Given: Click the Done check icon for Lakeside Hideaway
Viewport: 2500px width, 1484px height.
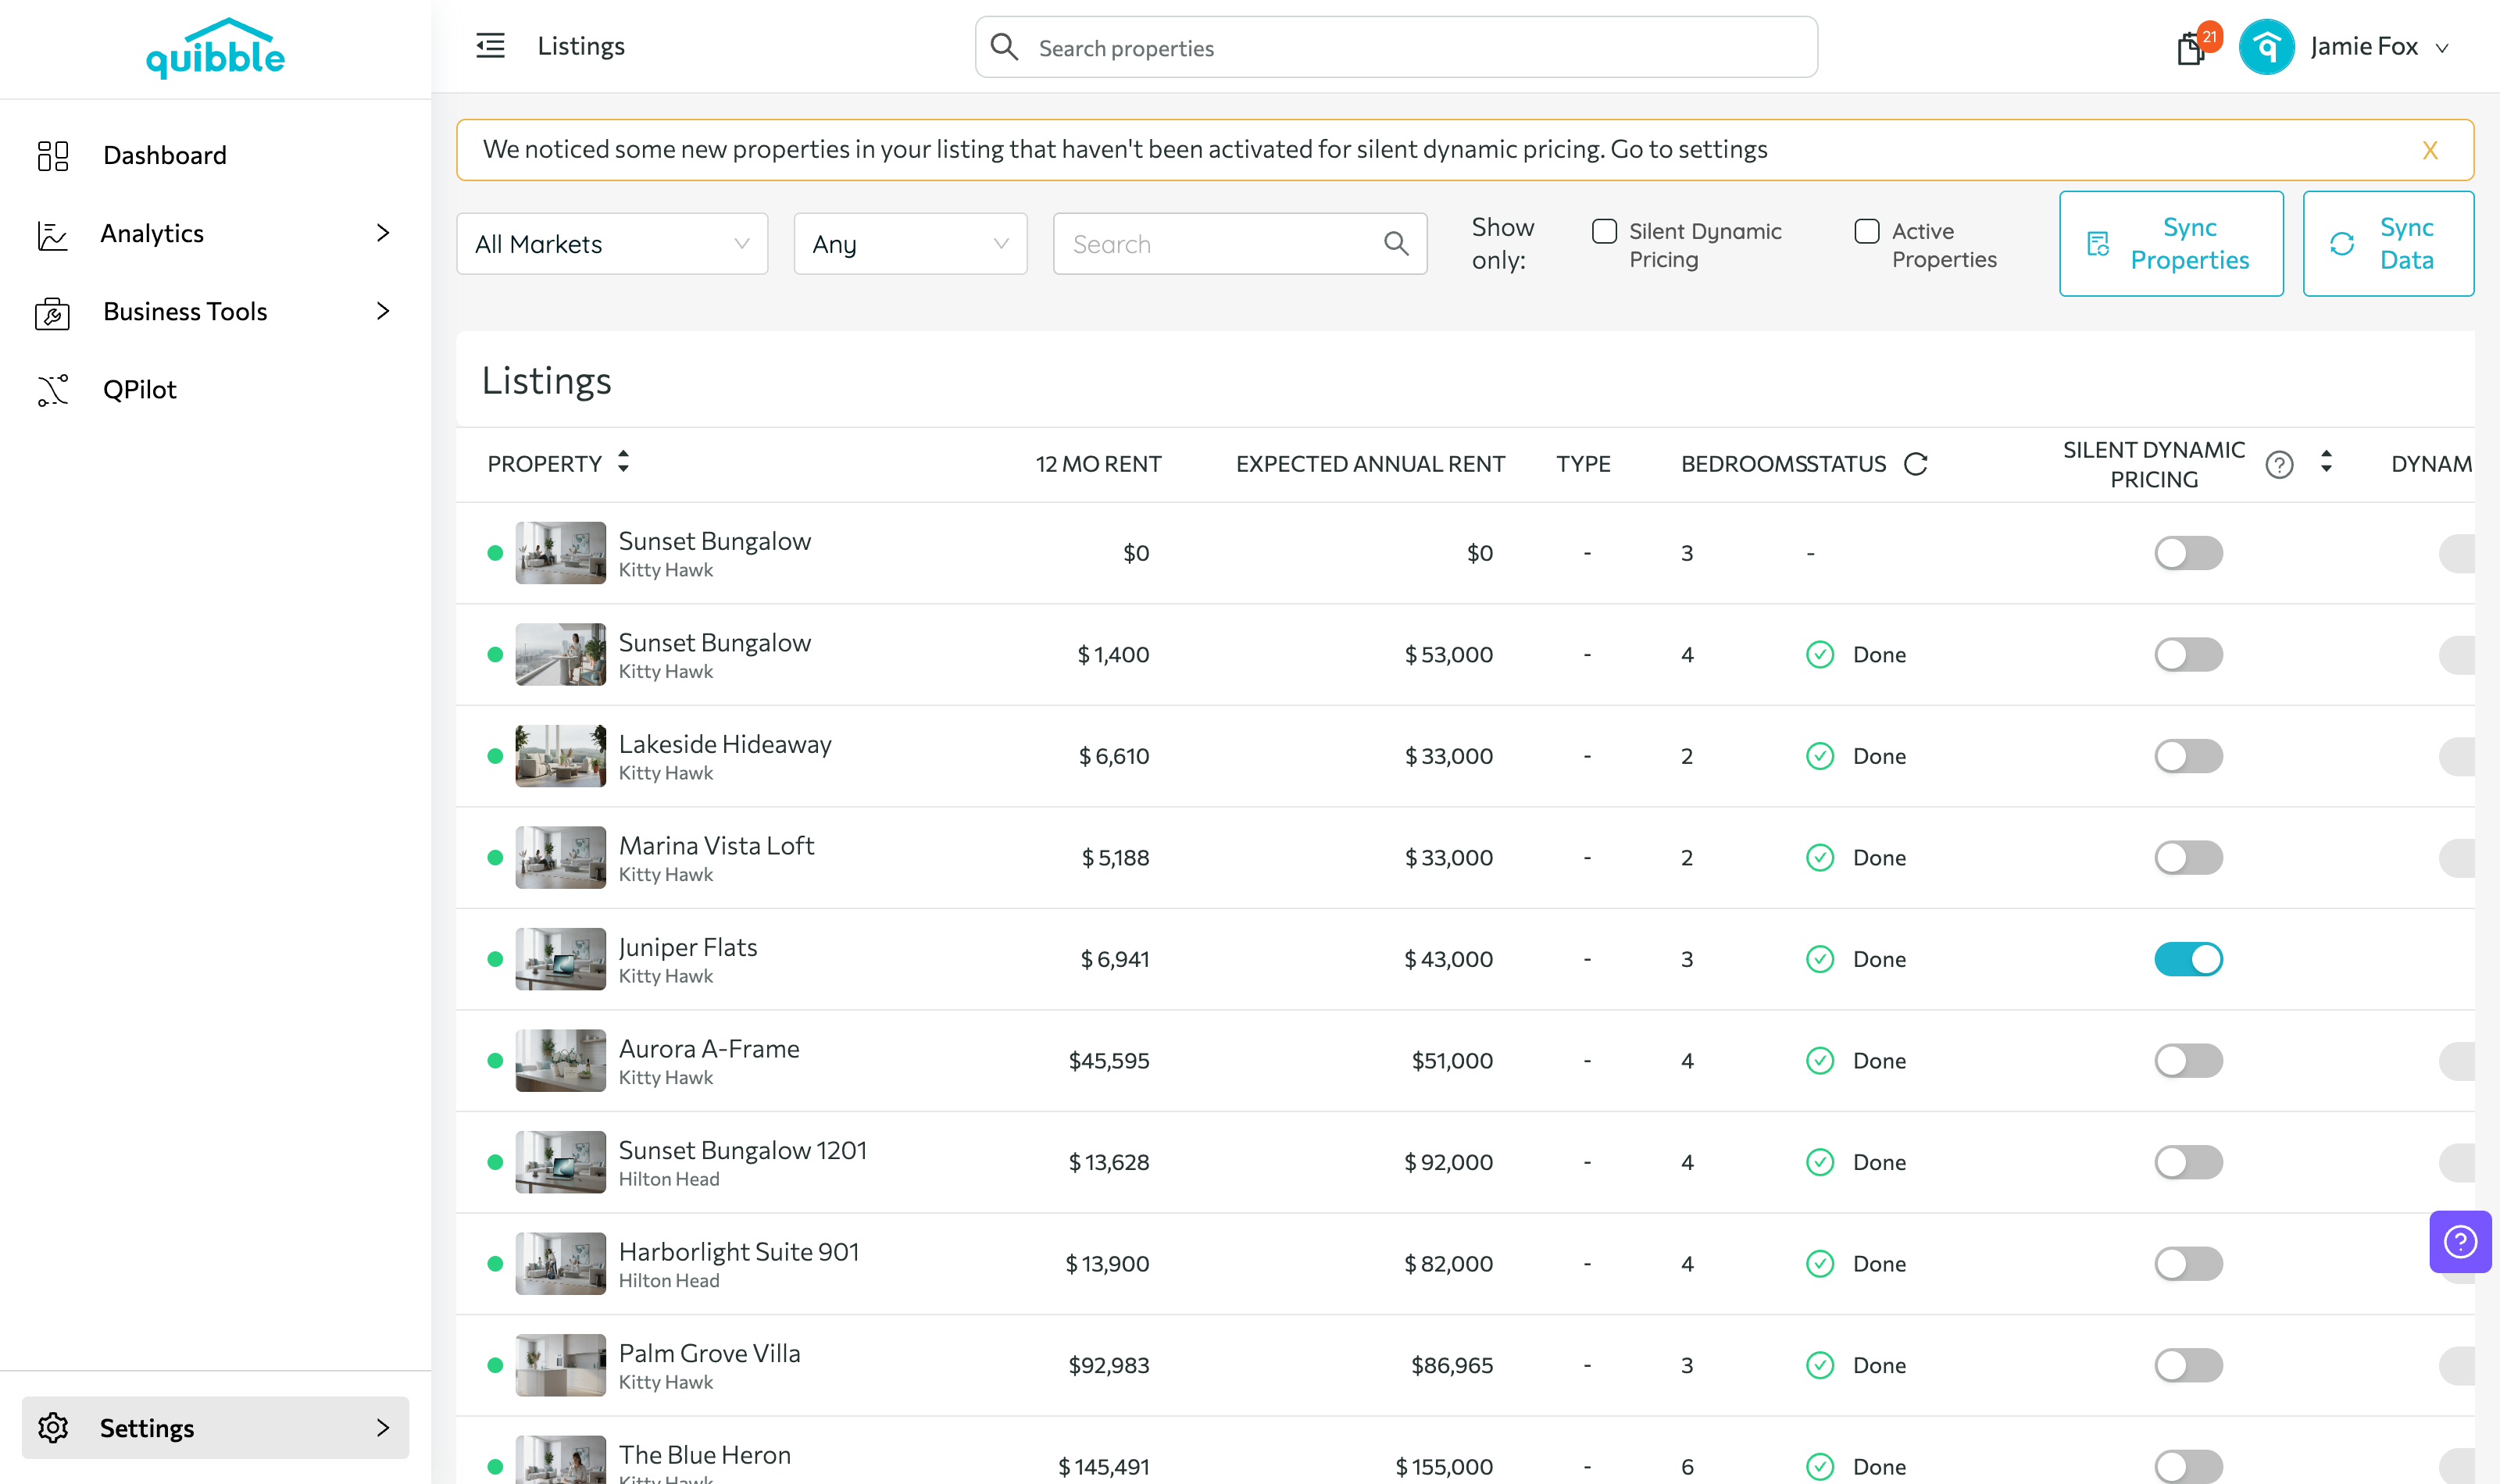Looking at the screenshot, I should [1820, 756].
